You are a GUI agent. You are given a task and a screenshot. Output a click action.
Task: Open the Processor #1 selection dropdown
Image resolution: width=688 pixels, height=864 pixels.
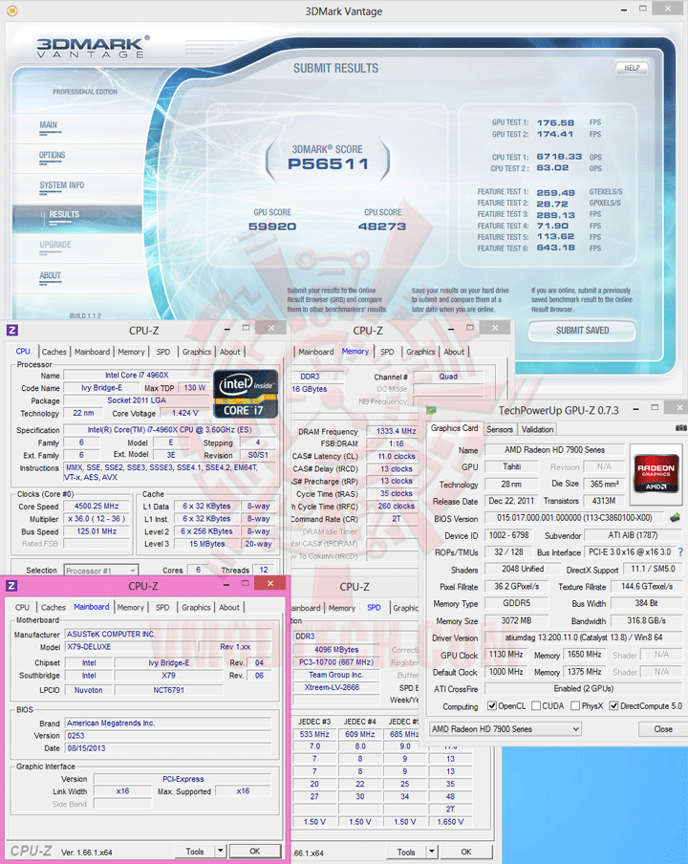pos(100,571)
